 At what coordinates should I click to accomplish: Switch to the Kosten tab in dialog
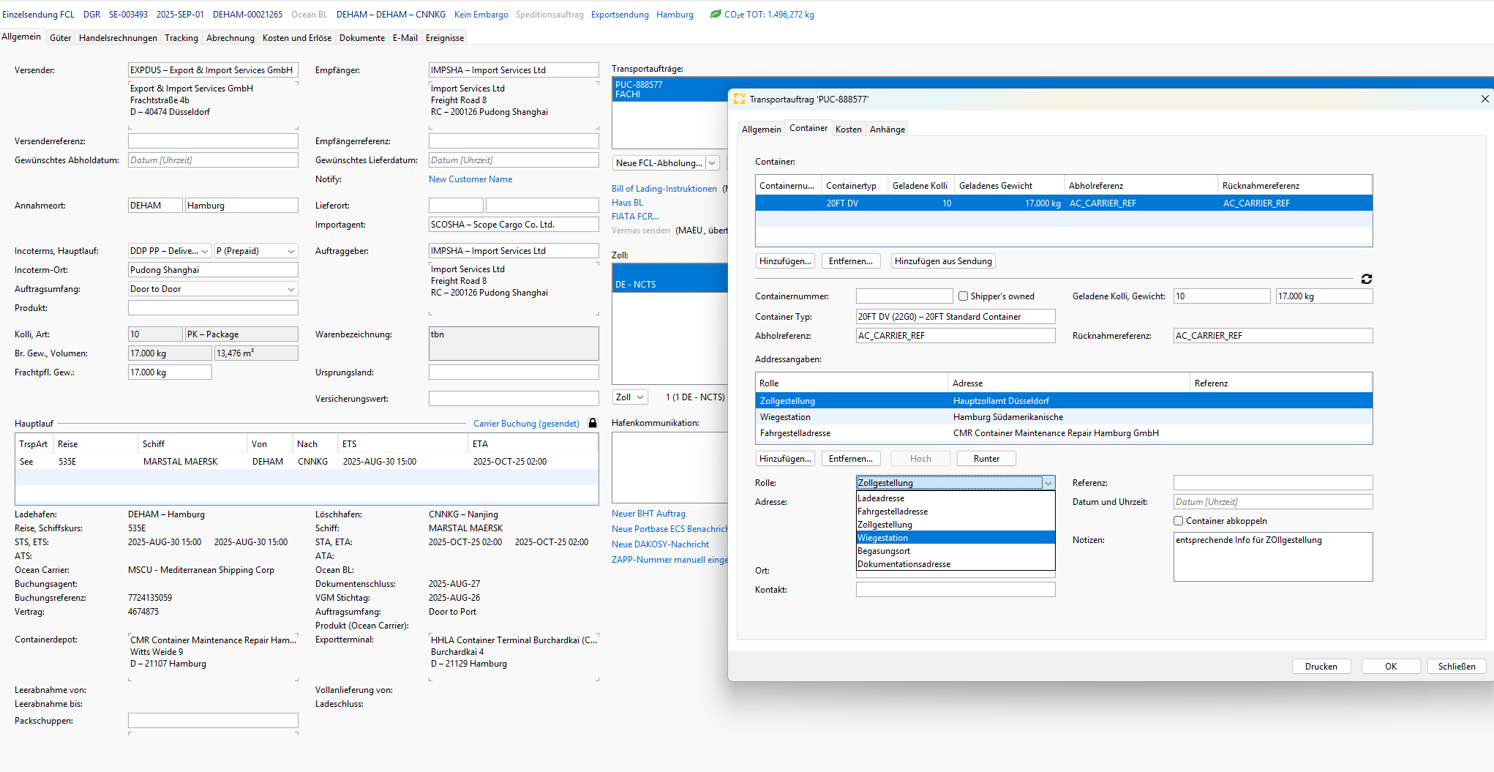[848, 130]
